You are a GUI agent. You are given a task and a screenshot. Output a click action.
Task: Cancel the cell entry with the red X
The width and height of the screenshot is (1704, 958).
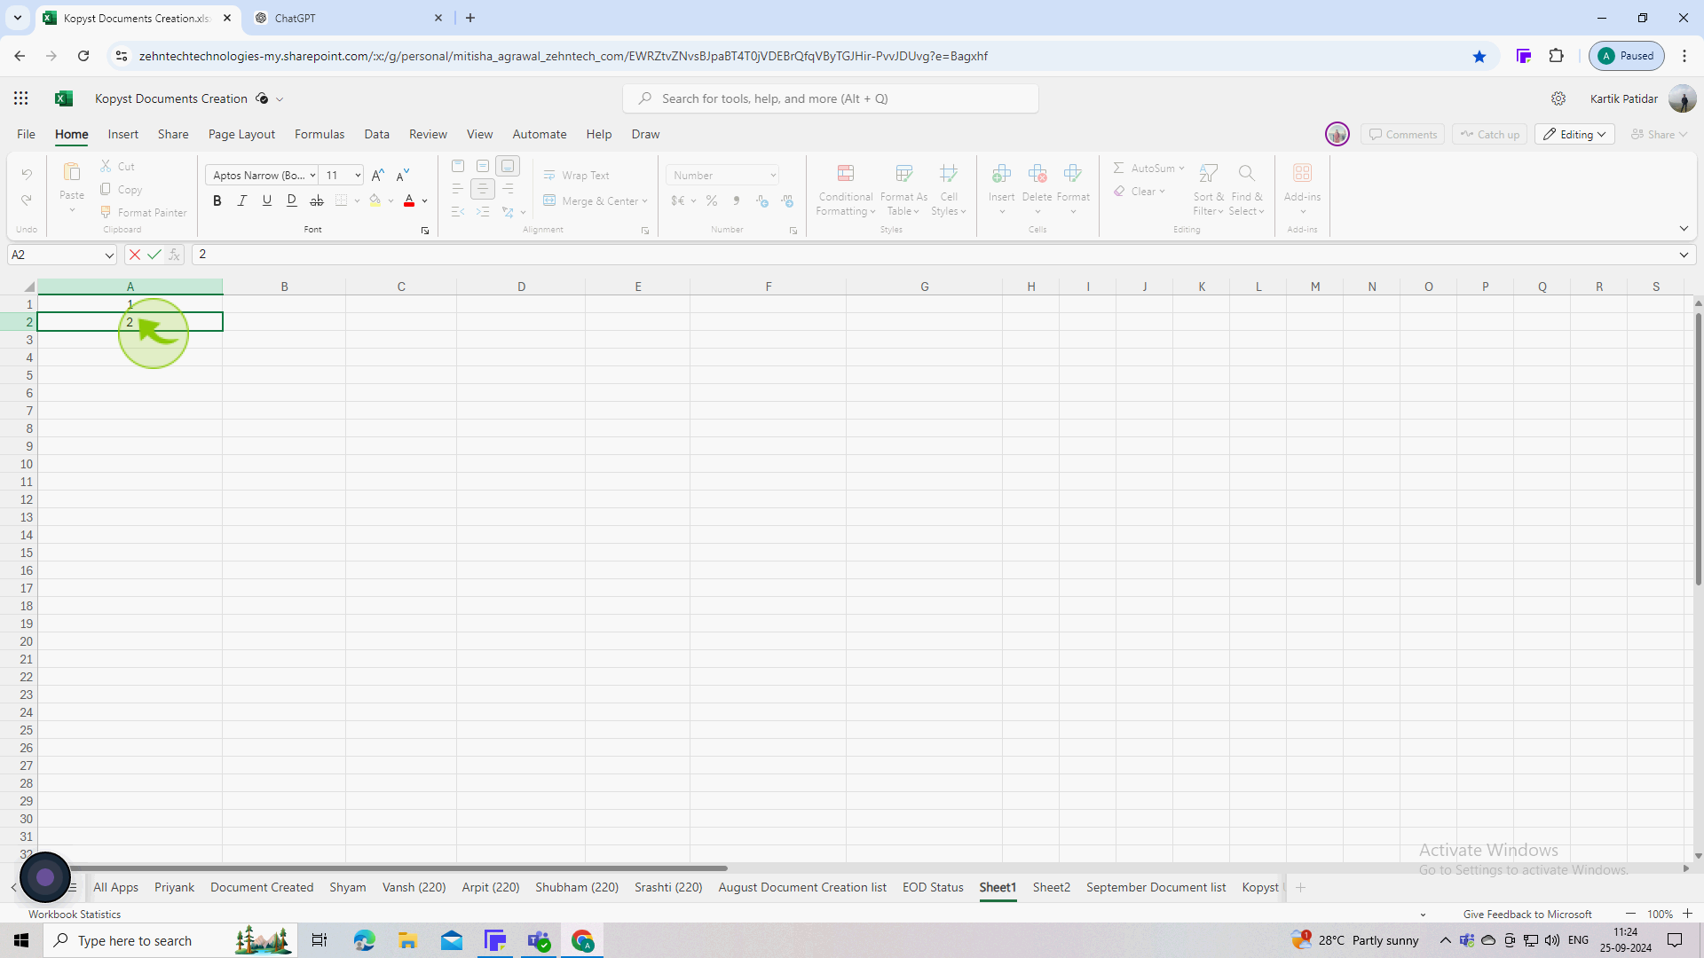point(135,255)
